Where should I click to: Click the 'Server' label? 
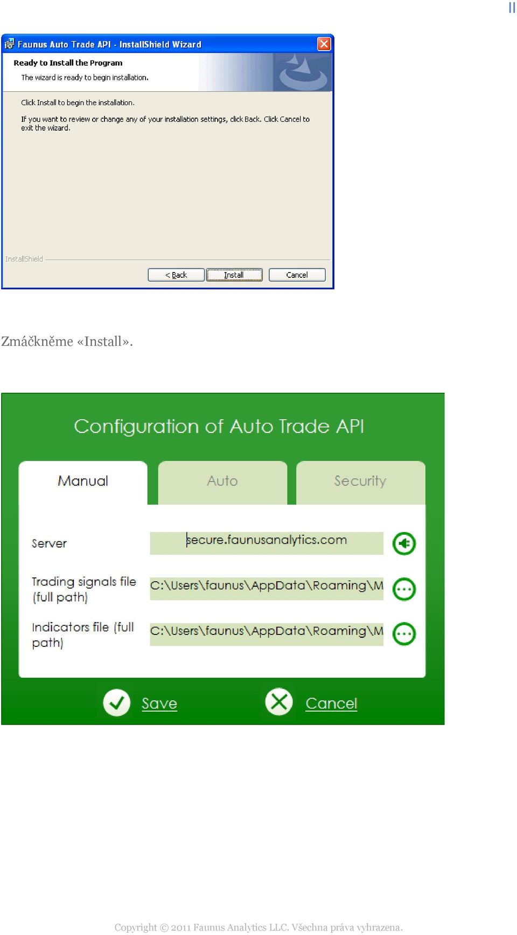(49, 543)
